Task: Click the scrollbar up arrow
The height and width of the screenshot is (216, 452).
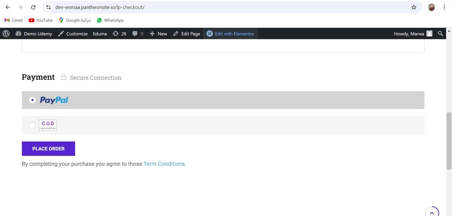Action: click(449, 30)
